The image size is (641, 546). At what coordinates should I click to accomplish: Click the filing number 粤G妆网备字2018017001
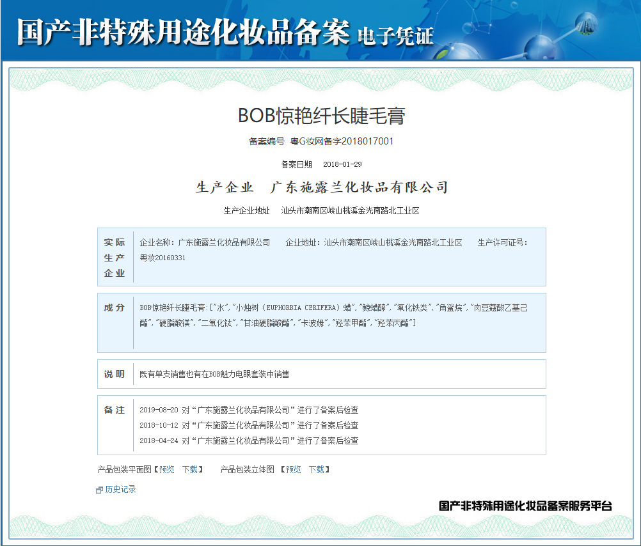click(342, 141)
